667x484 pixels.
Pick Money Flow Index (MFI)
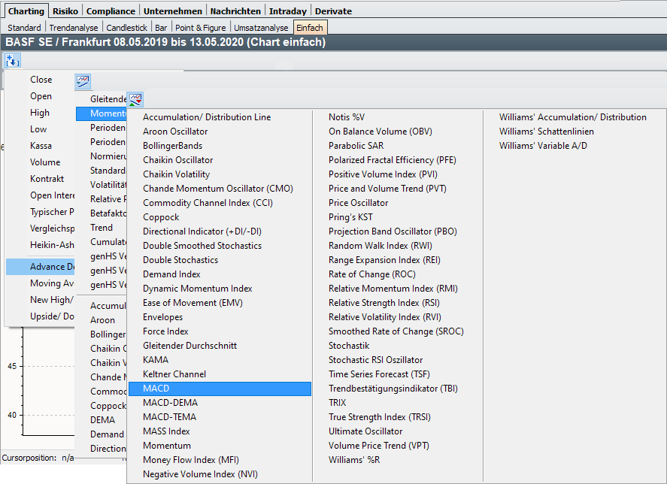click(x=190, y=460)
